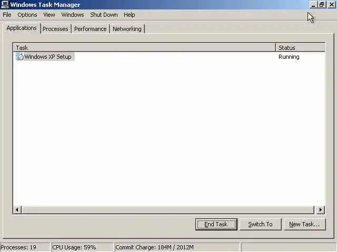Minimize the Task Manager window
The image size is (337, 252).
(x=313, y=5)
